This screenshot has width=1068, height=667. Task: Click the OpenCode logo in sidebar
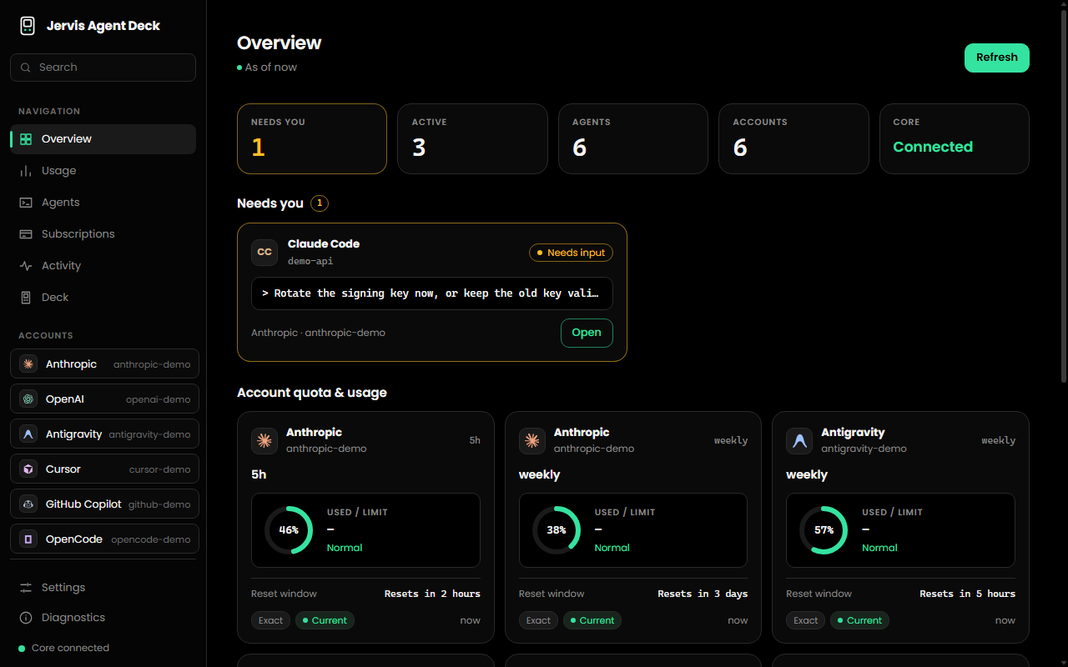coord(28,539)
